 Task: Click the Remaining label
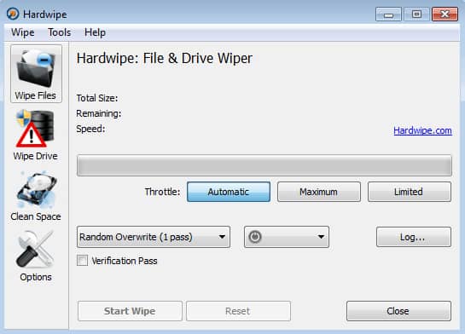[99, 113]
